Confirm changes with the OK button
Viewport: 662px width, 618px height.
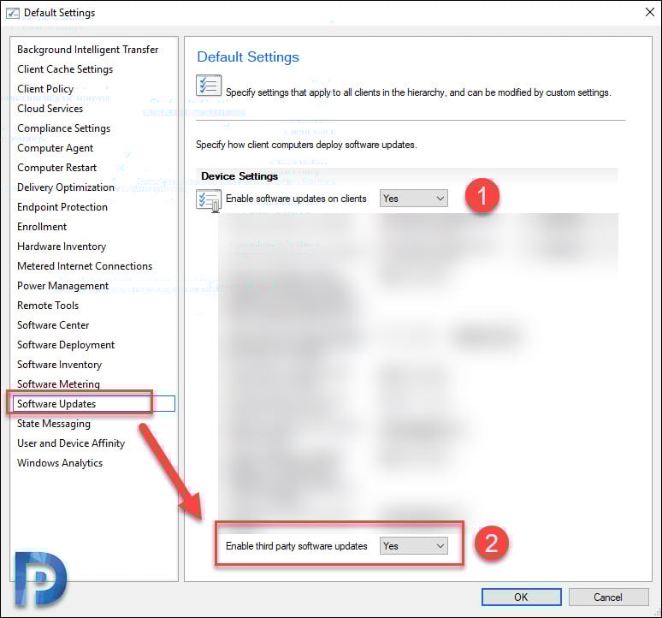[522, 597]
